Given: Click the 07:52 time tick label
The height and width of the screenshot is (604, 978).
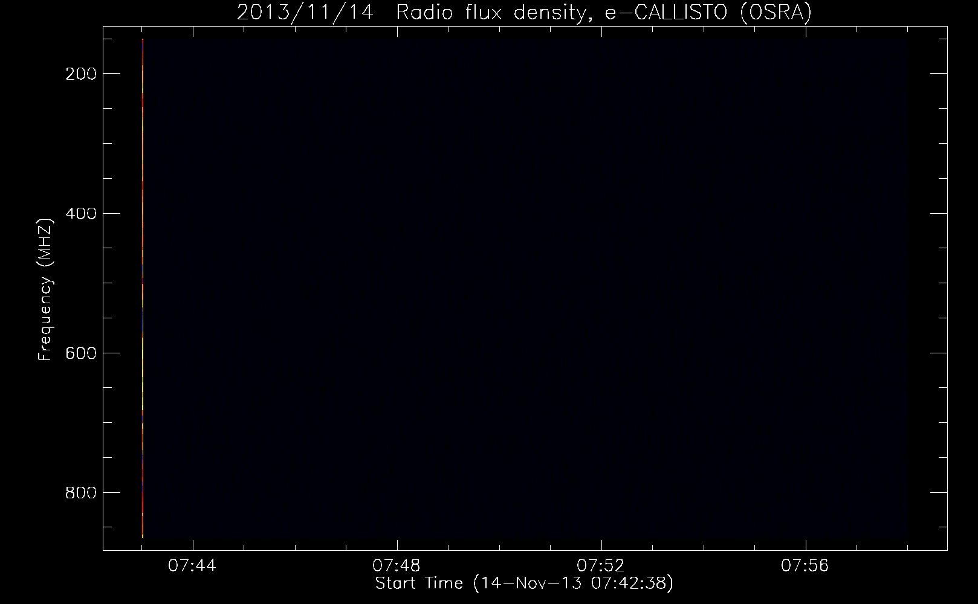Looking at the screenshot, I should (x=601, y=566).
